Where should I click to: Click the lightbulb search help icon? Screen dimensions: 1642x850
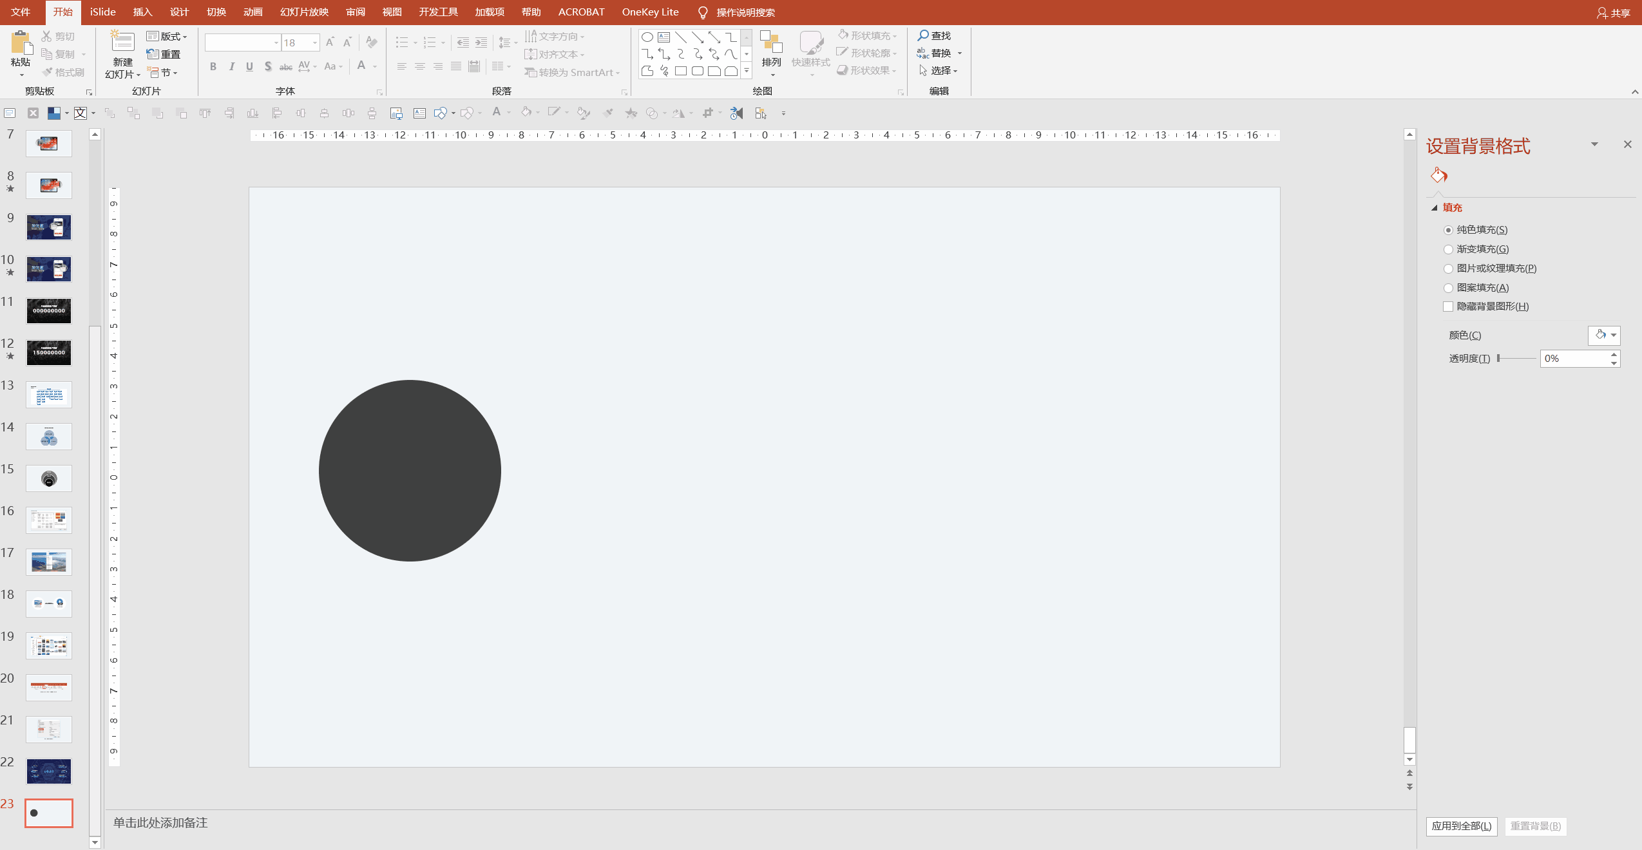(x=703, y=12)
